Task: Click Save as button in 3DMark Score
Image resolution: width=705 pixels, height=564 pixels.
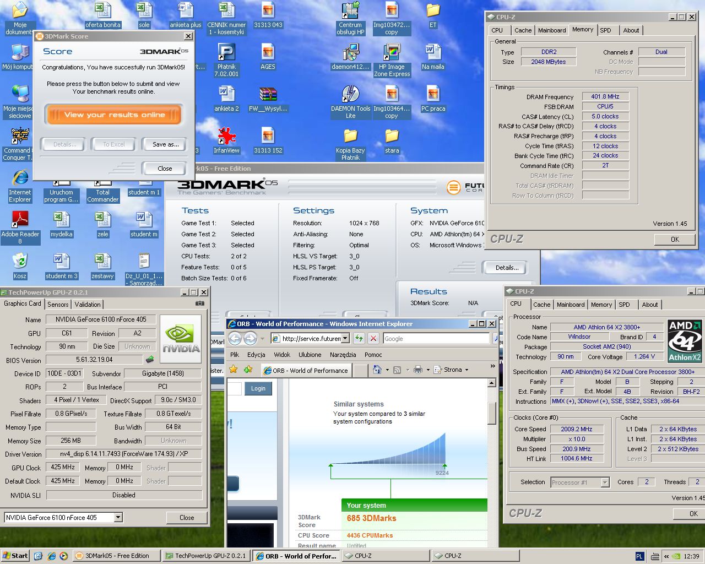Action: pos(166,144)
